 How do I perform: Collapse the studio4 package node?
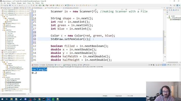[4, 64]
